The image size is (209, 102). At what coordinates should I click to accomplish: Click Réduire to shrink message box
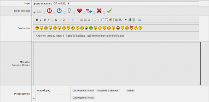(x=26, y=65)
